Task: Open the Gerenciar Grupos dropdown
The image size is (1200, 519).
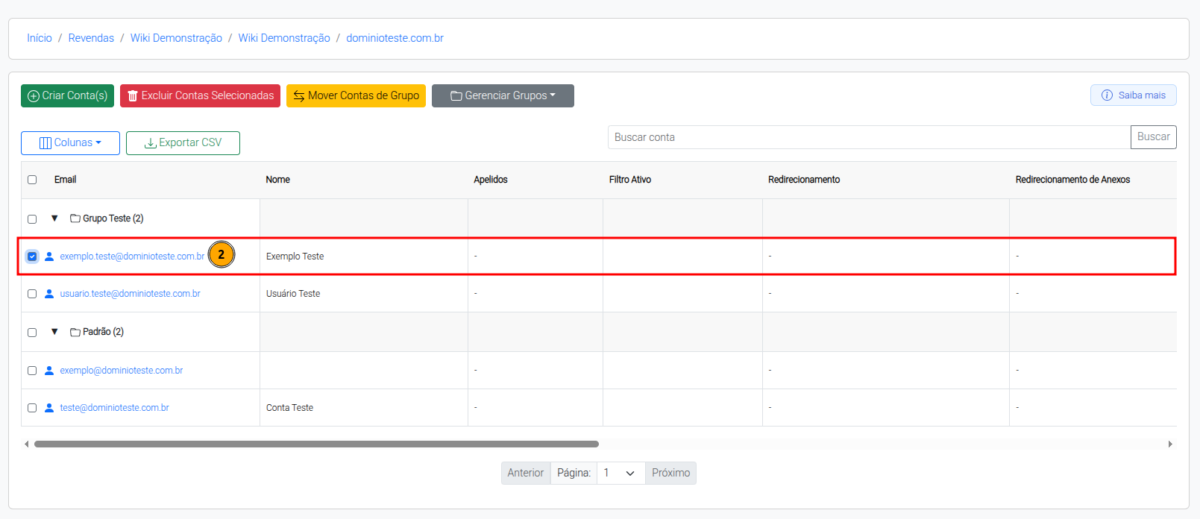Action: (x=503, y=95)
